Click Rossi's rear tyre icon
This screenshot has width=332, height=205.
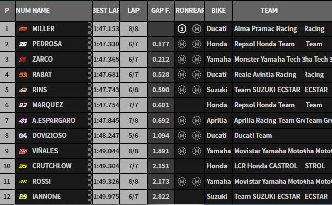196,182
